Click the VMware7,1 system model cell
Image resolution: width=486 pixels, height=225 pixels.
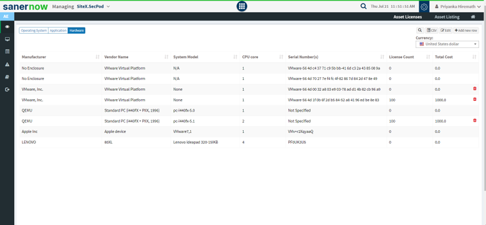tap(183, 131)
